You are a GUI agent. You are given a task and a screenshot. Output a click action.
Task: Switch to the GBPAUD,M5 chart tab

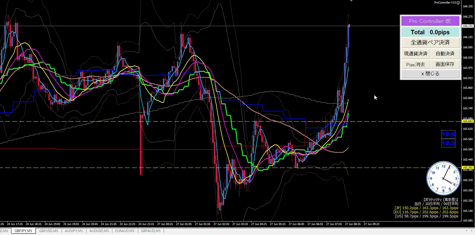151,231
